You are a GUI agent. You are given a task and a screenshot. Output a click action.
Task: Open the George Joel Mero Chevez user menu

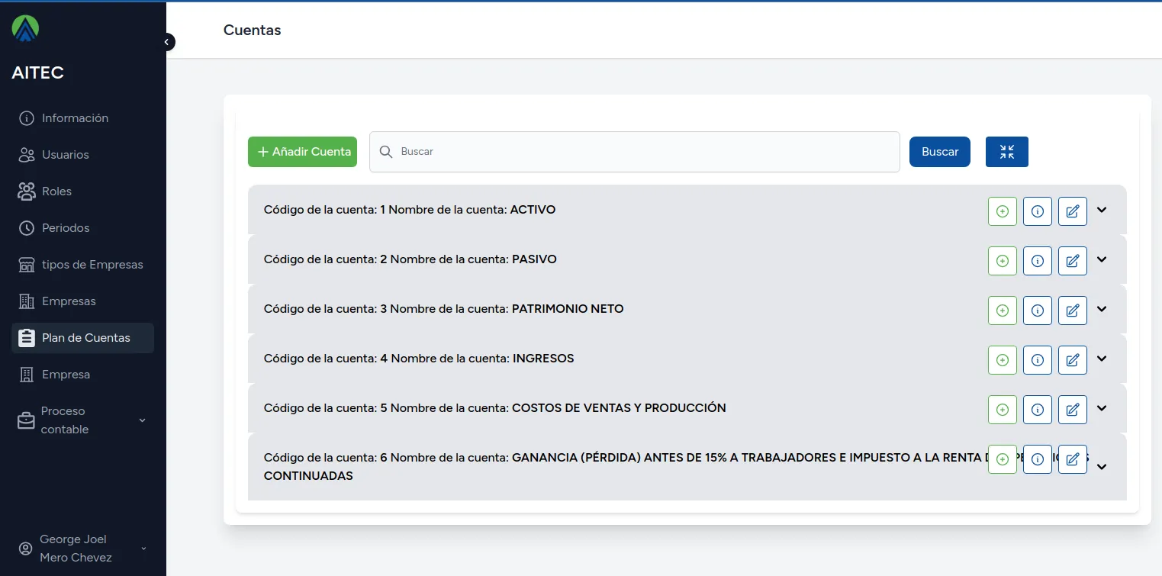(82, 549)
